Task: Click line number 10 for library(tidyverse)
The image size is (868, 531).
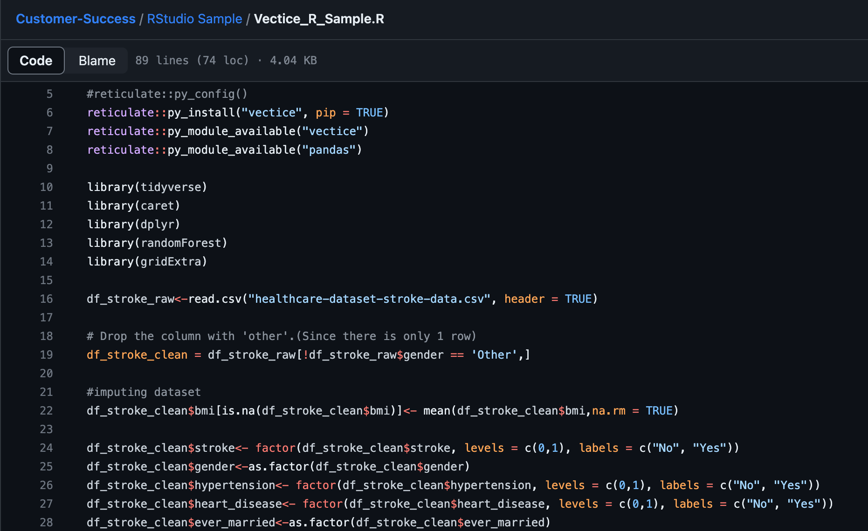Action: (x=47, y=187)
